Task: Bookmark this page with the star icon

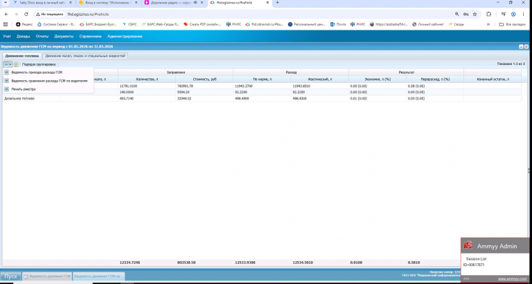Action: click(475, 15)
